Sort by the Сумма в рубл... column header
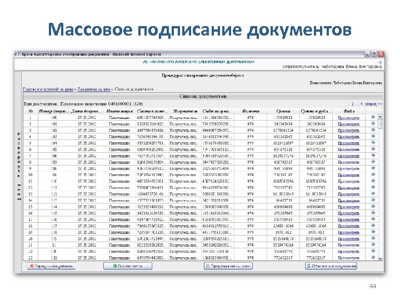This screenshot has width=400, height=300. [316, 111]
